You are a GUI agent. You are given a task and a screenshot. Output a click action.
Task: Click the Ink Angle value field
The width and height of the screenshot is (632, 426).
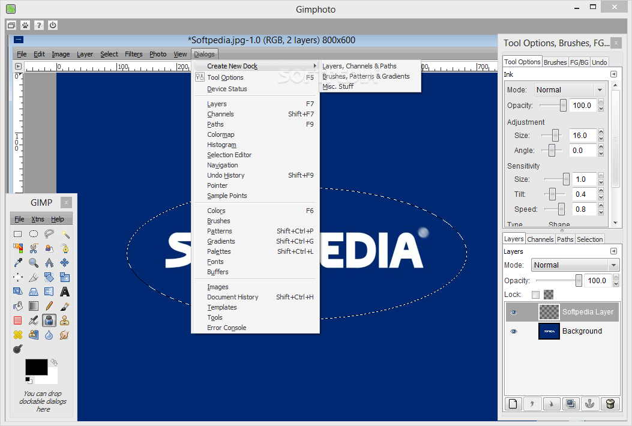583,151
